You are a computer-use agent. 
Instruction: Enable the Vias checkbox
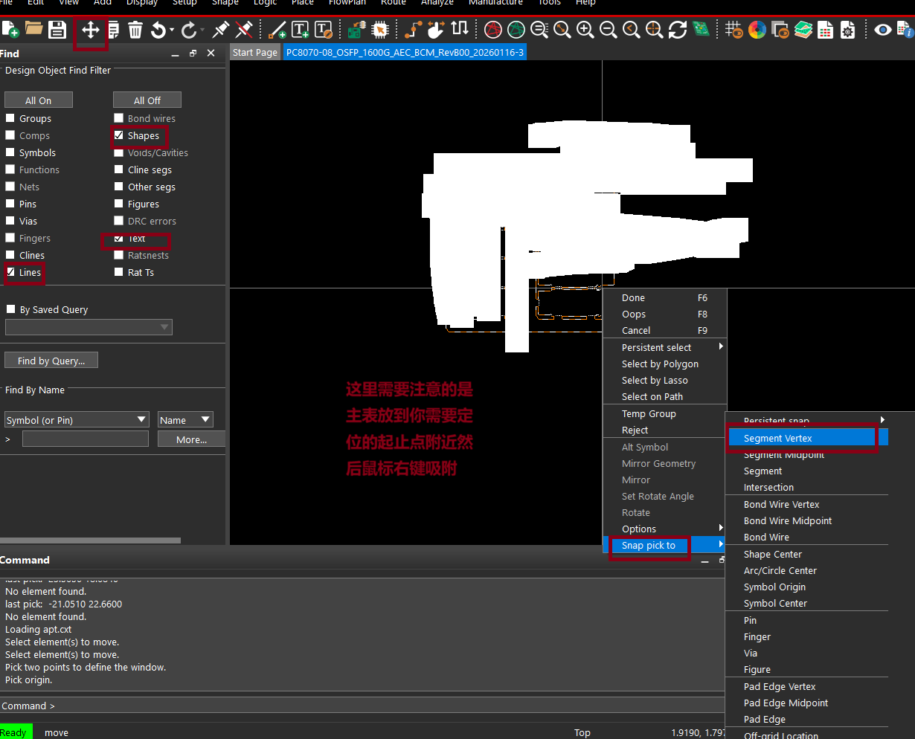pyautogui.click(x=10, y=221)
